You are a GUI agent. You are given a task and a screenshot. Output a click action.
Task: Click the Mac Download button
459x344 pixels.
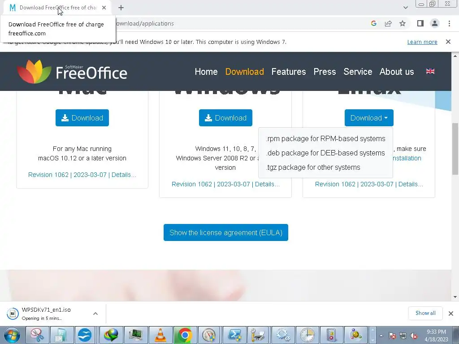82,118
